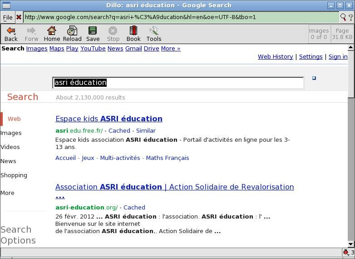Reload the current page

click(x=72, y=34)
